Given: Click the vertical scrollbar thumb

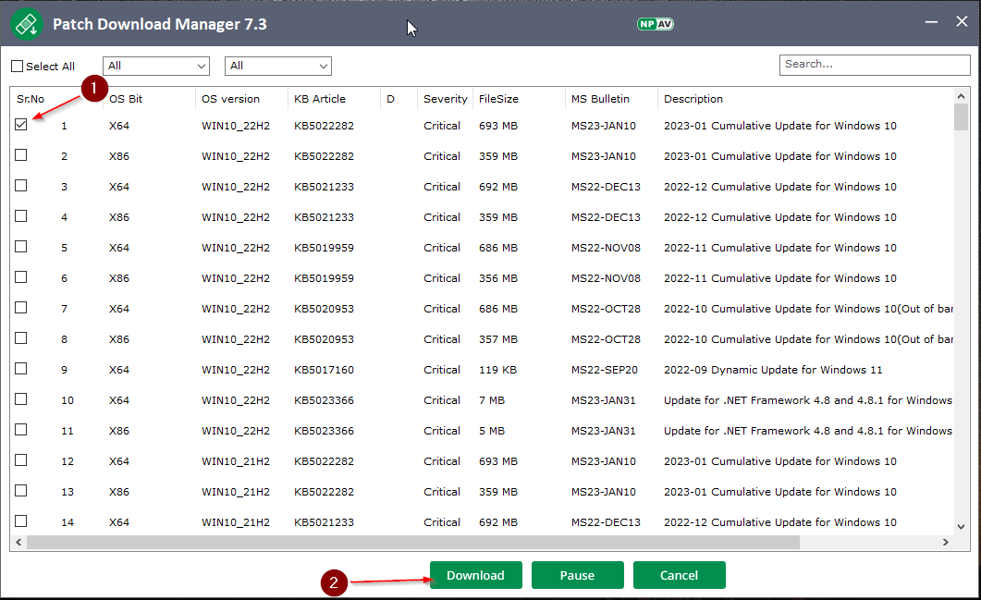Looking at the screenshot, I should tap(961, 117).
